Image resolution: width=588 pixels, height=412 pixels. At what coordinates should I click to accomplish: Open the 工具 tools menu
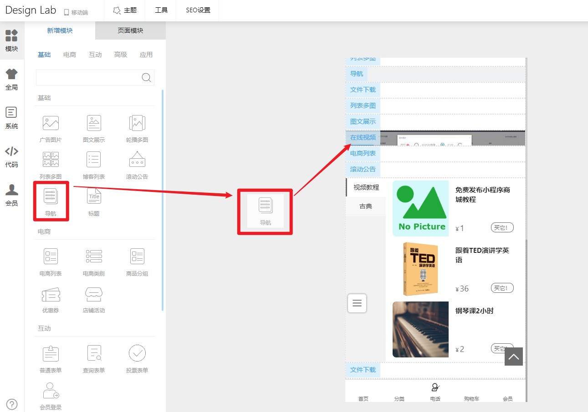(x=161, y=10)
